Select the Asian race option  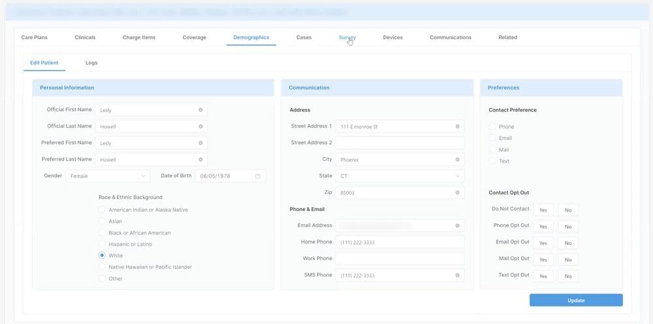pyautogui.click(x=102, y=221)
